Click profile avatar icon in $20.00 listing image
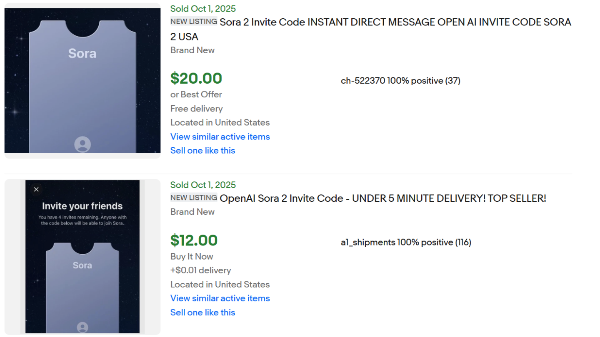Screen dimensions: 600x337 coord(82,144)
